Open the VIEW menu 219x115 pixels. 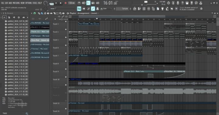[x=23, y=3]
